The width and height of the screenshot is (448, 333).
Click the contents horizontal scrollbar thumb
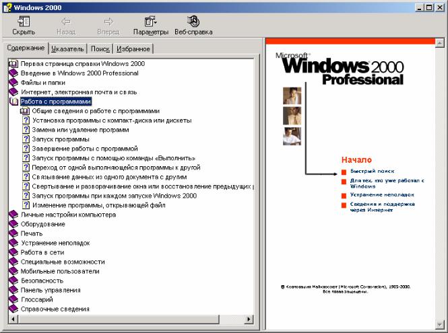pos(119,319)
